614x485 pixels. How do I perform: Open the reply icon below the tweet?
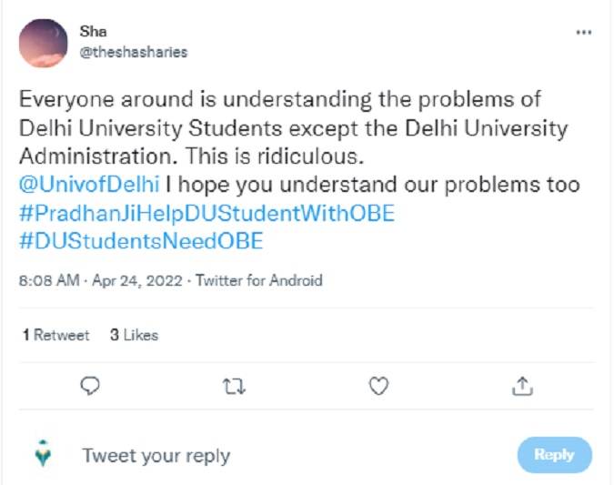click(x=89, y=387)
